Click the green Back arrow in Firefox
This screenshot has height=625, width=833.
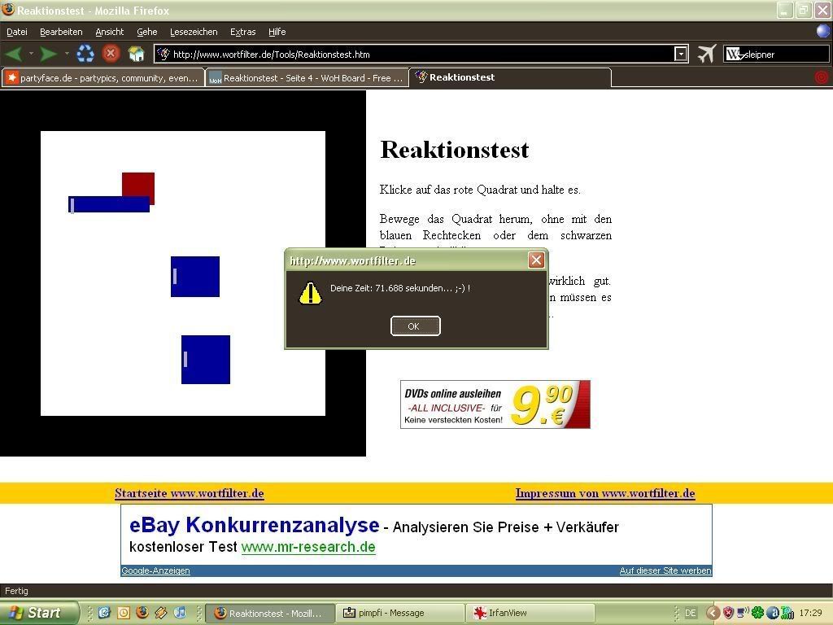click(14, 54)
